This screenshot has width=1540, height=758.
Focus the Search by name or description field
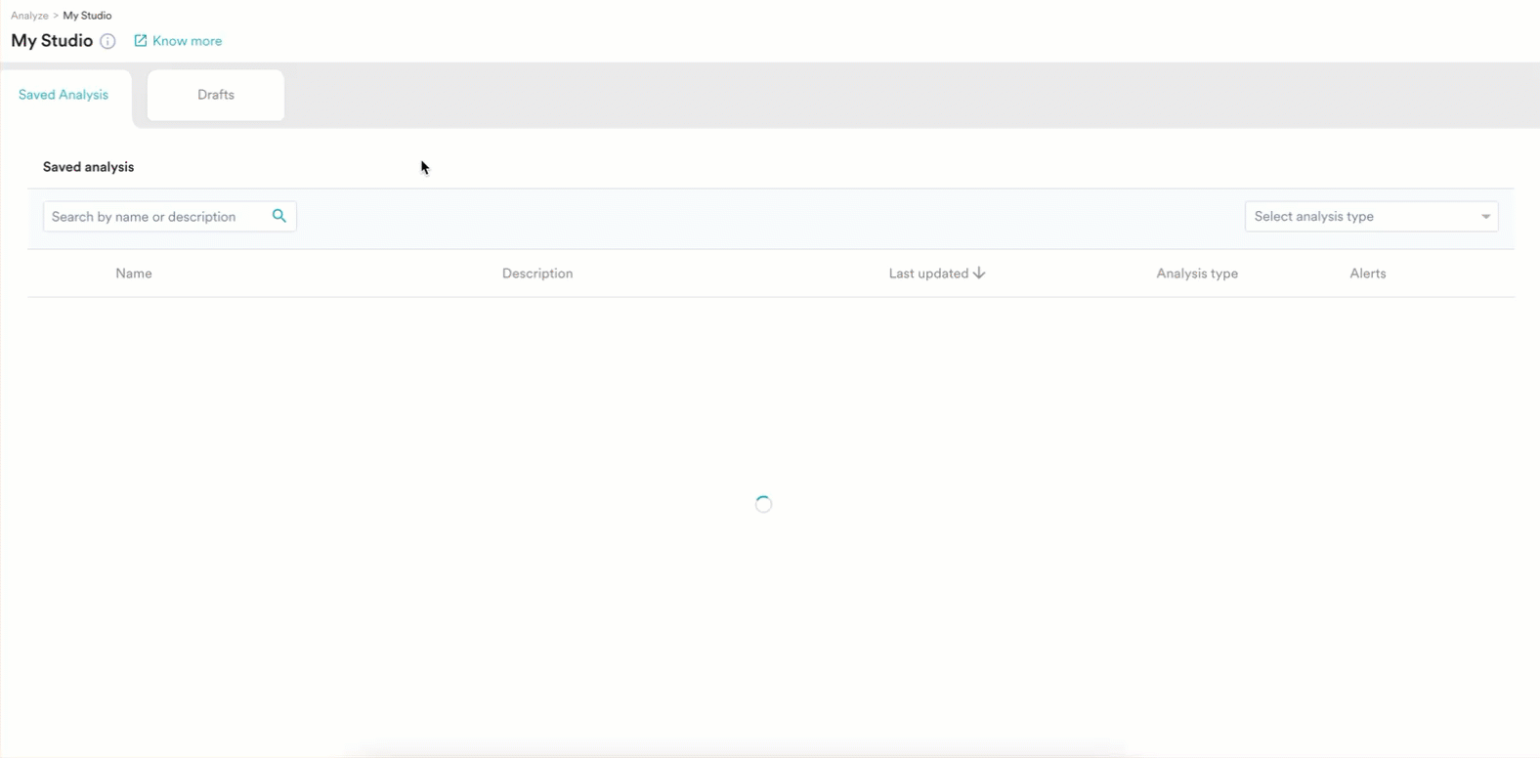156,217
